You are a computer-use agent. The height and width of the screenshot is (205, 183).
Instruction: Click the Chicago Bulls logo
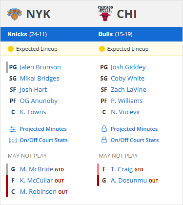point(105,14)
